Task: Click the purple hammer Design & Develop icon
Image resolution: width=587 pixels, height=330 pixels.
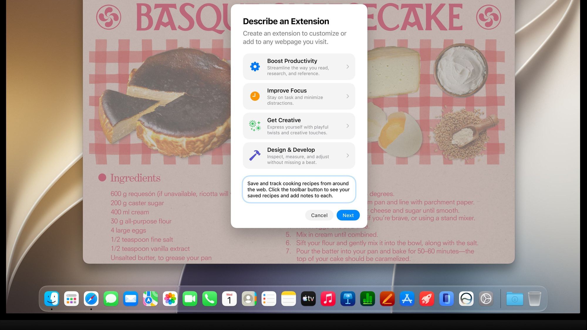Action: point(255,155)
